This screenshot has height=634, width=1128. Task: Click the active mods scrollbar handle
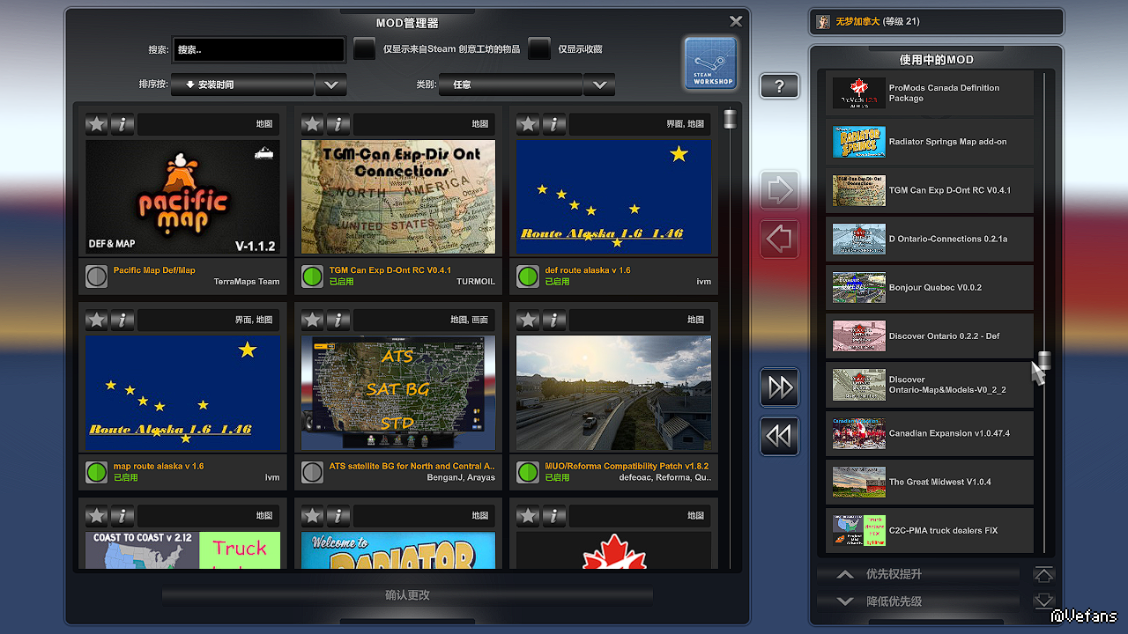tap(1044, 359)
